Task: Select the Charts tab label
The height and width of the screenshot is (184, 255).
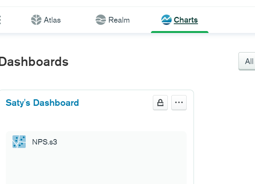Action: (x=186, y=20)
